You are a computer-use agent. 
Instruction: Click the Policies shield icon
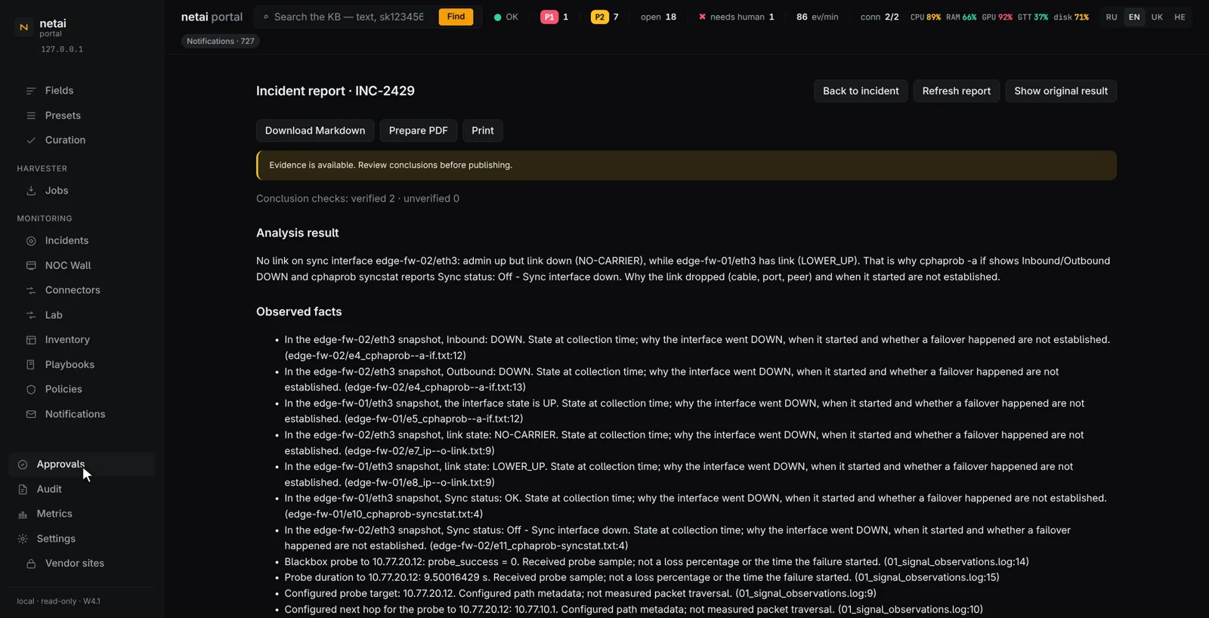tap(31, 389)
